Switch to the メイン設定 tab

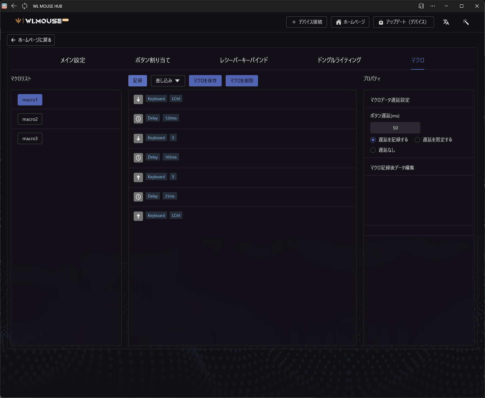point(73,60)
